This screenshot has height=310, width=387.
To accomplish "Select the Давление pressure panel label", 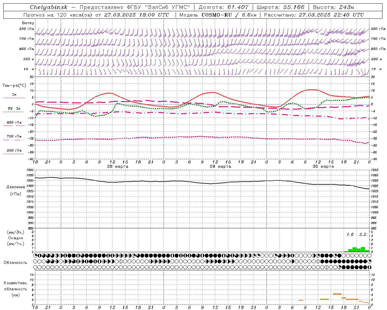I will click(x=16, y=187).
